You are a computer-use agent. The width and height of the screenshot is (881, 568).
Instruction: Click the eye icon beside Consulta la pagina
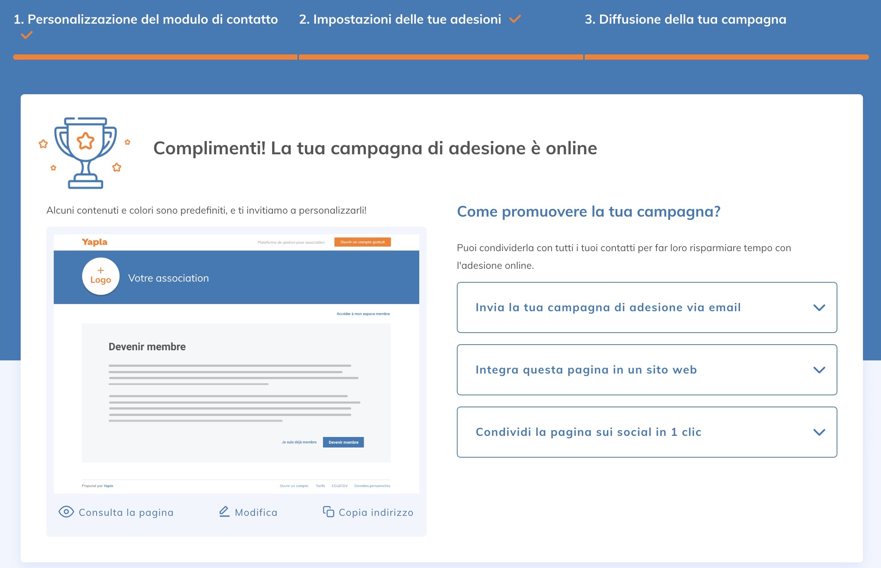(x=66, y=512)
